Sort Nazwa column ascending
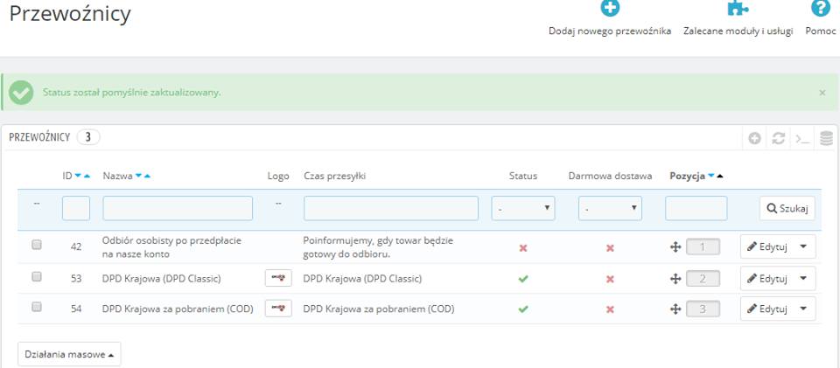 (x=147, y=176)
